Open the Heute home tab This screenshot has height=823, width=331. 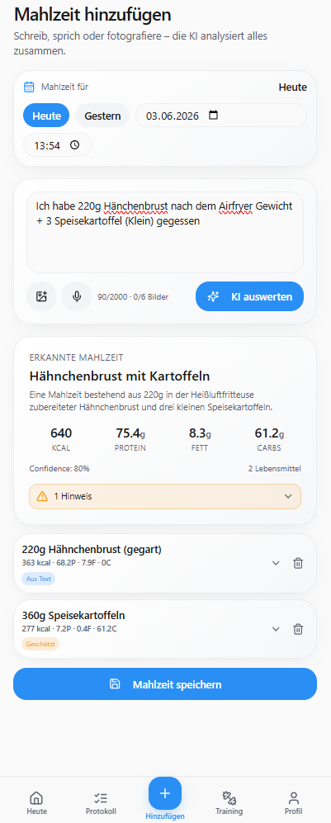pos(36,803)
